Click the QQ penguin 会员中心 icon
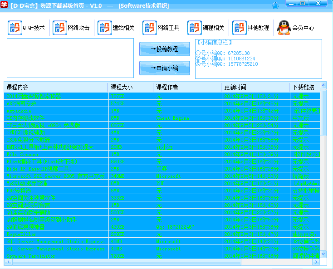Screen dimensions: 333x269 tap(284, 28)
